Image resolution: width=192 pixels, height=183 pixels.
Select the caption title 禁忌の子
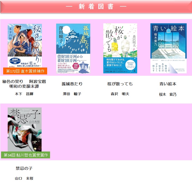tap(24, 168)
